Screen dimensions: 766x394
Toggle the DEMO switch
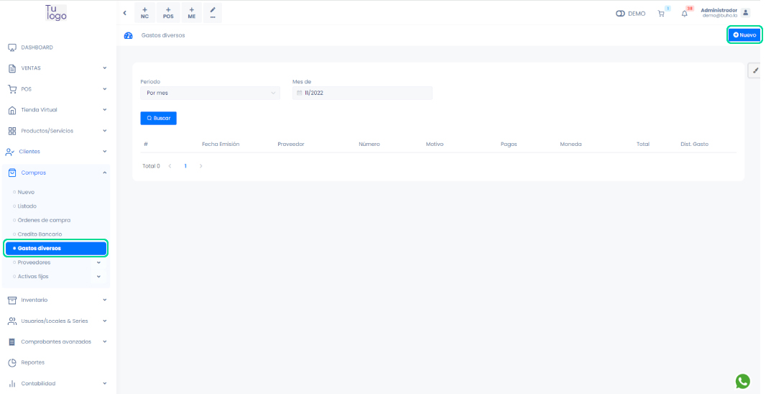pyautogui.click(x=621, y=14)
